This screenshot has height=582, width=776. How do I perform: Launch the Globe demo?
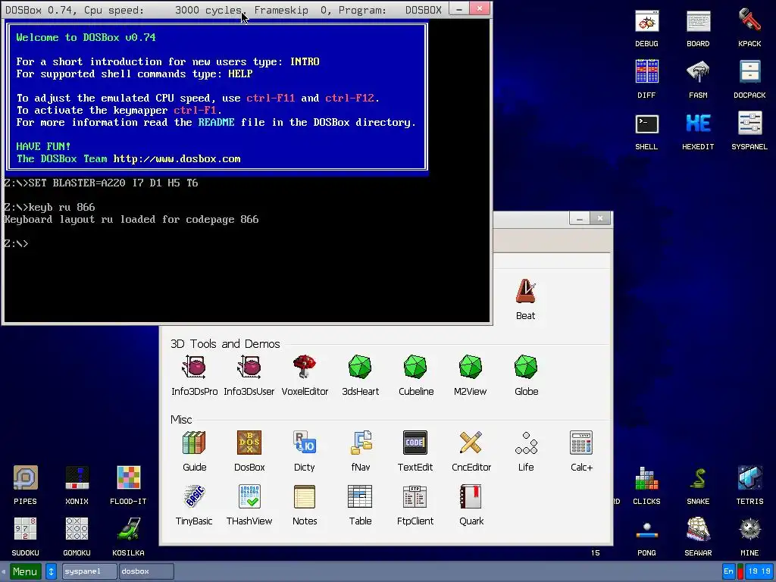[x=526, y=375]
